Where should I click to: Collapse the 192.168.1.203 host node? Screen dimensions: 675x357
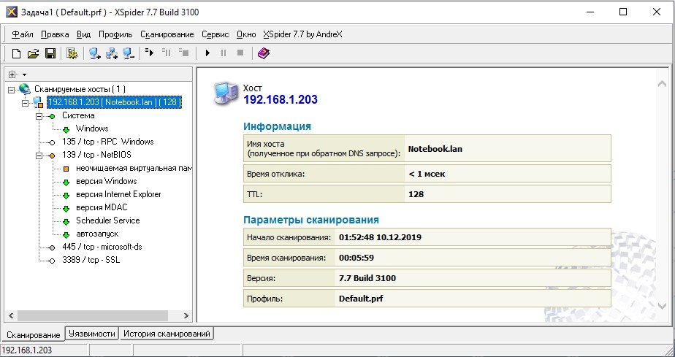[25, 102]
